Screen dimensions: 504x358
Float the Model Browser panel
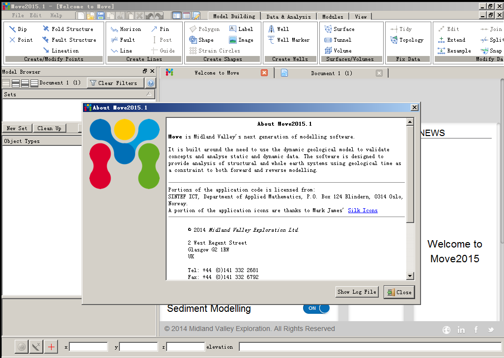point(145,71)
